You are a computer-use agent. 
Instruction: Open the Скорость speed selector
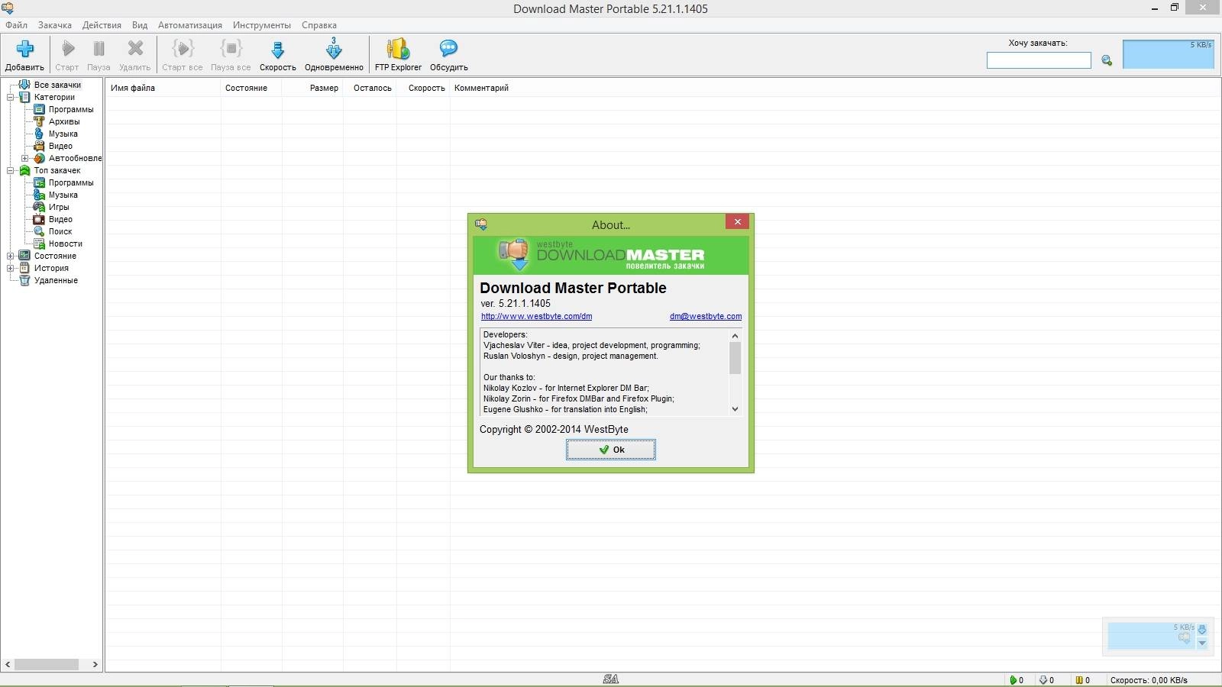(x=277, y=50)
